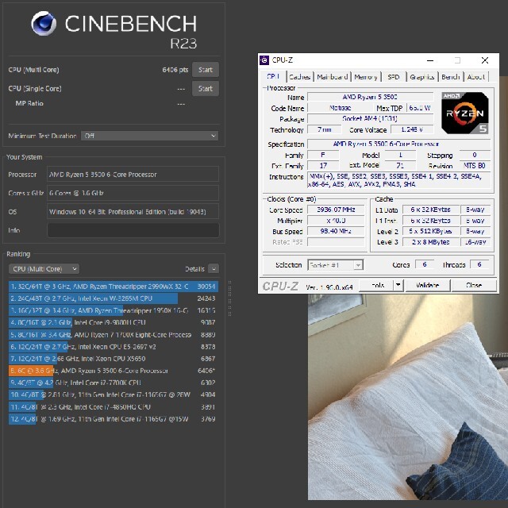Click the Processor name field in Cinebench

[133, 175]
